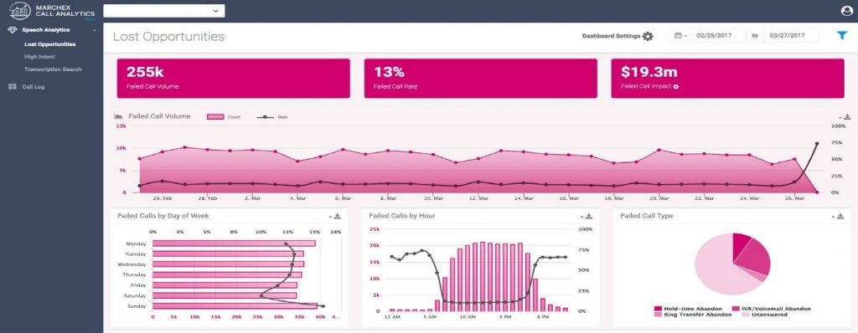
Task: Click the Marchex Call Analytics logo
Action: [52, 10]
